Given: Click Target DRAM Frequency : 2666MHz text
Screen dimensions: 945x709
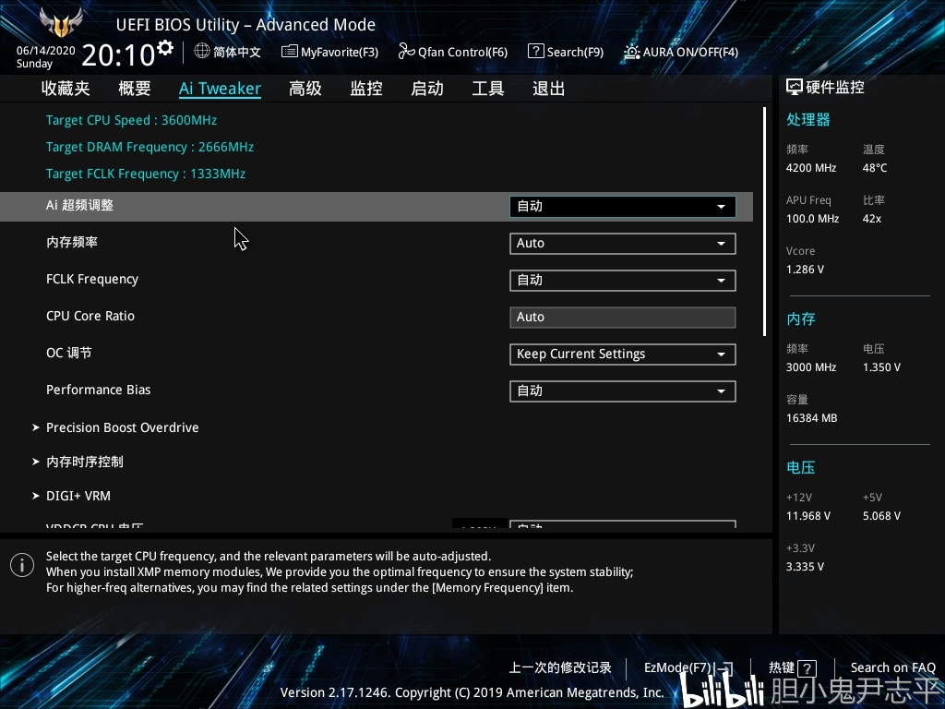Looking at the screenshot, I should pos(150,147).
